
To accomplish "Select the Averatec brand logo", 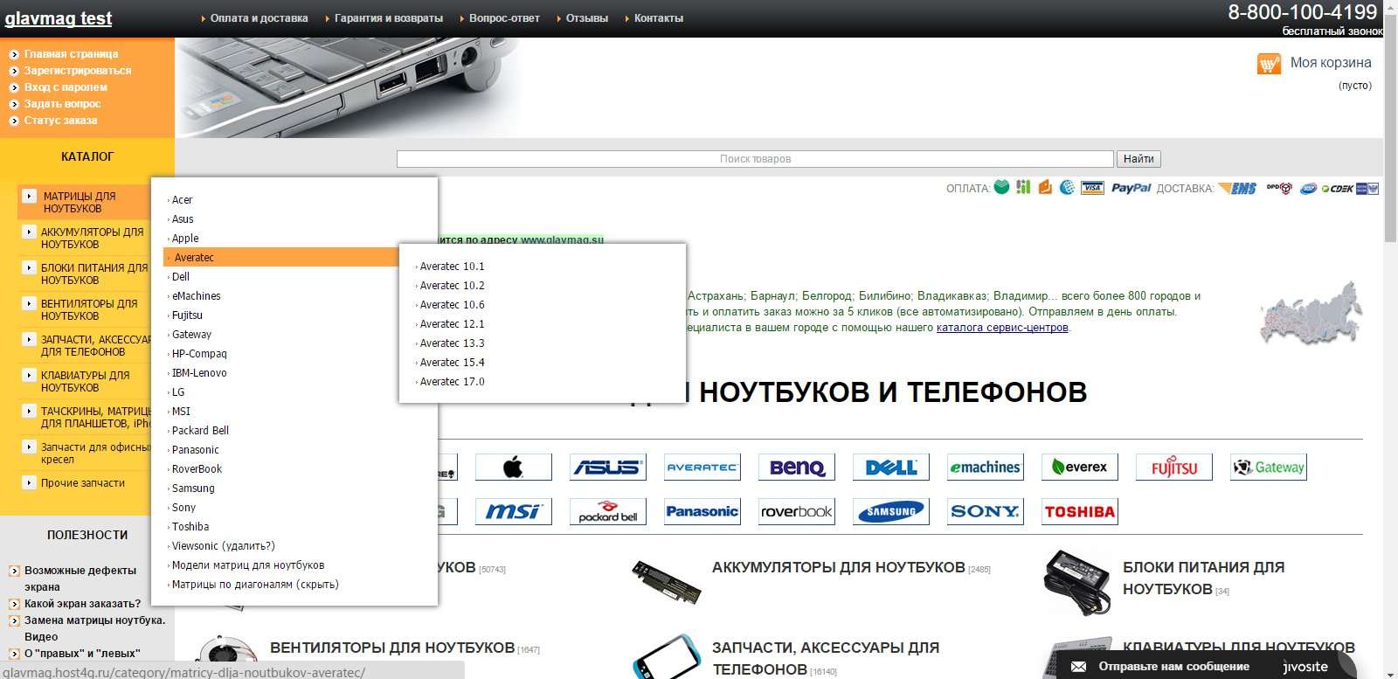I will tap(702, 468).
